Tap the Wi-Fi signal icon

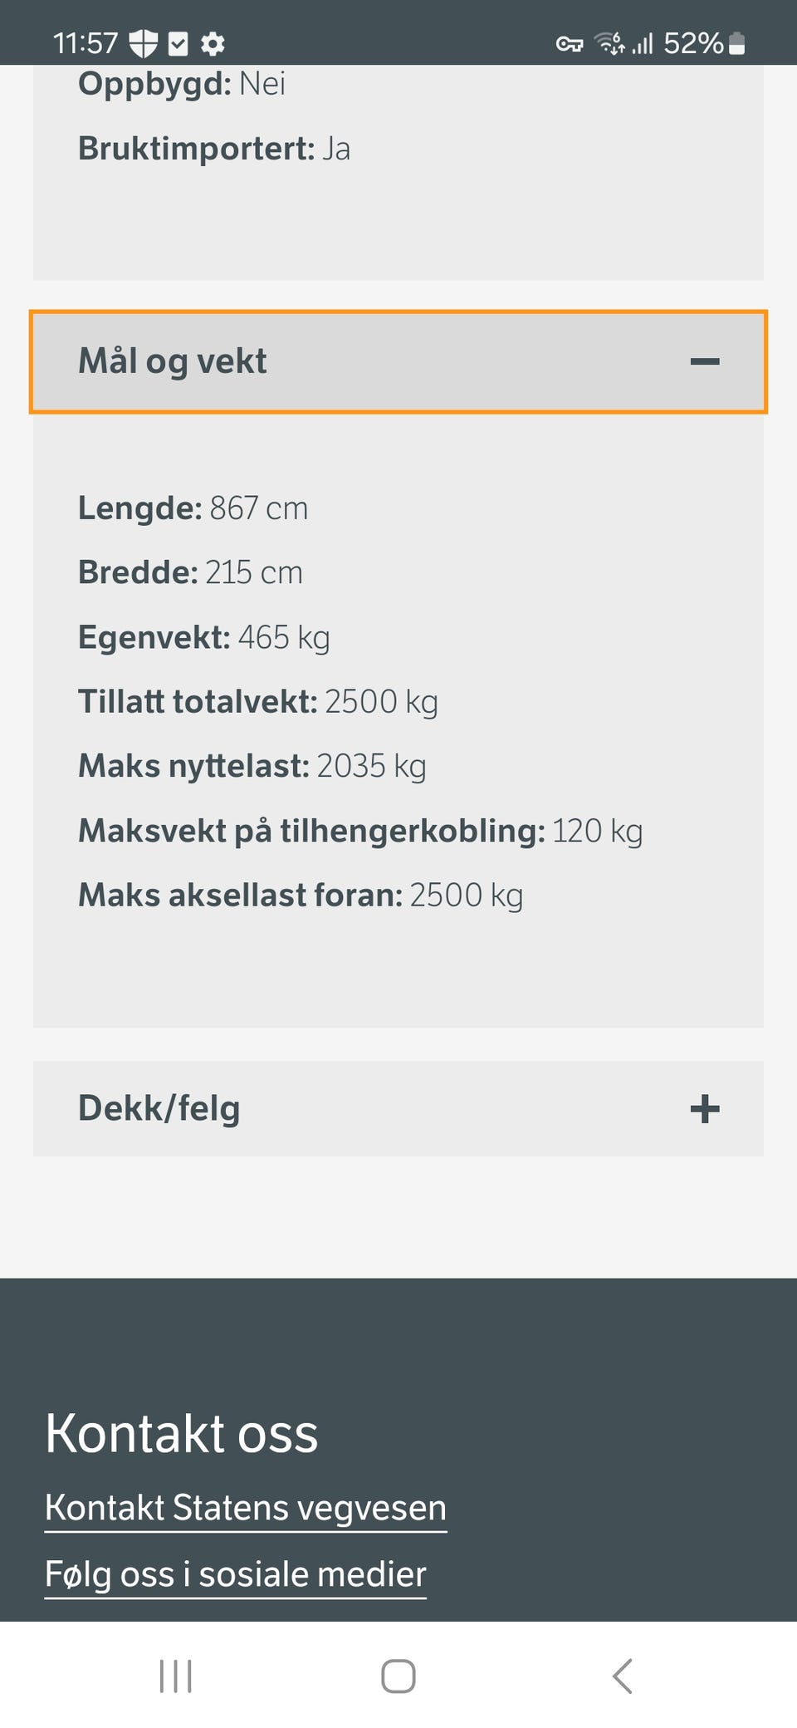click(610, 43)
